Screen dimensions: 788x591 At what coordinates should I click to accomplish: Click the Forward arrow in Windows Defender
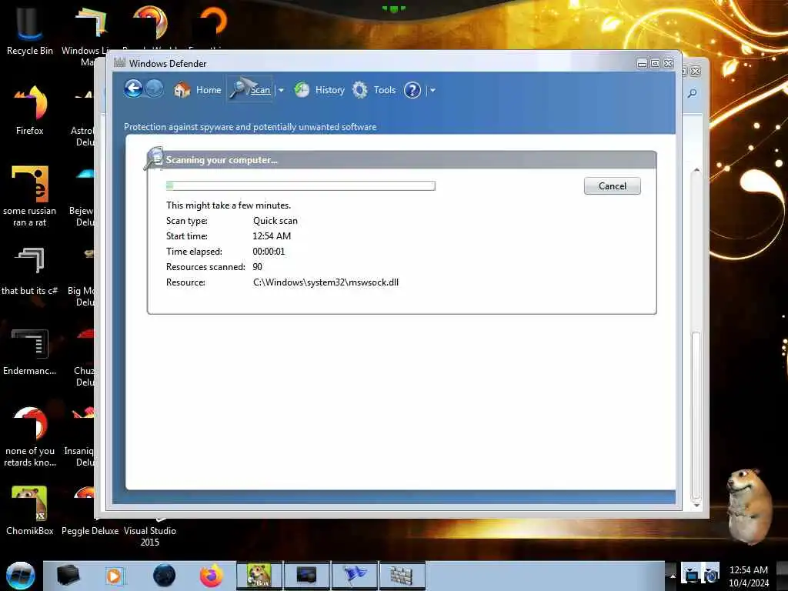(154, 89)
